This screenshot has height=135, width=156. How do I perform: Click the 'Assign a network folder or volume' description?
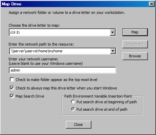tap(67, 12)
